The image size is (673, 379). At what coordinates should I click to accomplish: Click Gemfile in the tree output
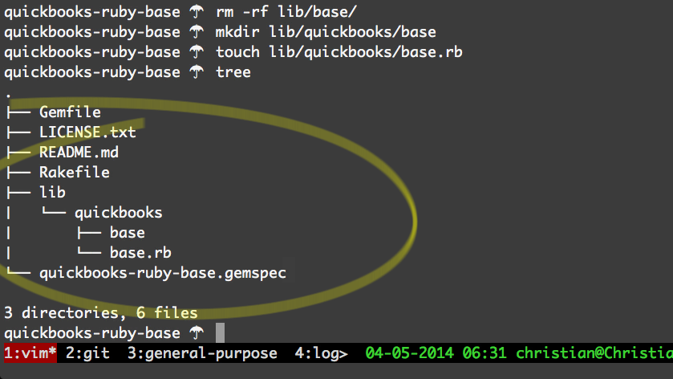70,112
